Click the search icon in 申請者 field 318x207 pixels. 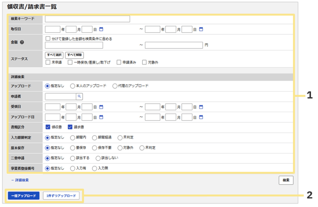[80, 96]
